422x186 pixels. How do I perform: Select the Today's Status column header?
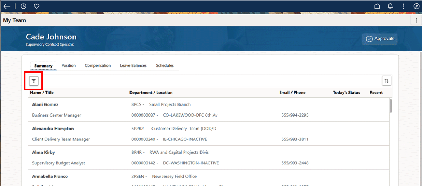[346, 93]
